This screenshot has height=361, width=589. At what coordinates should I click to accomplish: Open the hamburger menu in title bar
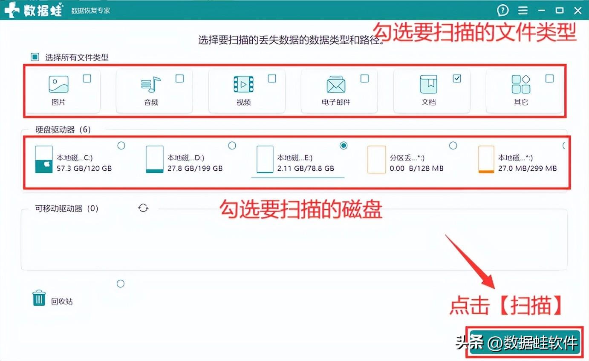[523, 10]
